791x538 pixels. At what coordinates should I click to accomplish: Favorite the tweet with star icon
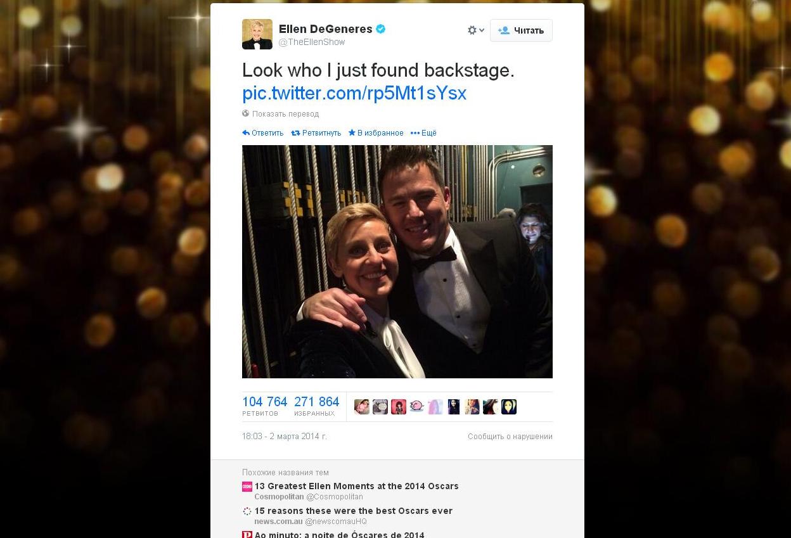[x=352, y=133]
